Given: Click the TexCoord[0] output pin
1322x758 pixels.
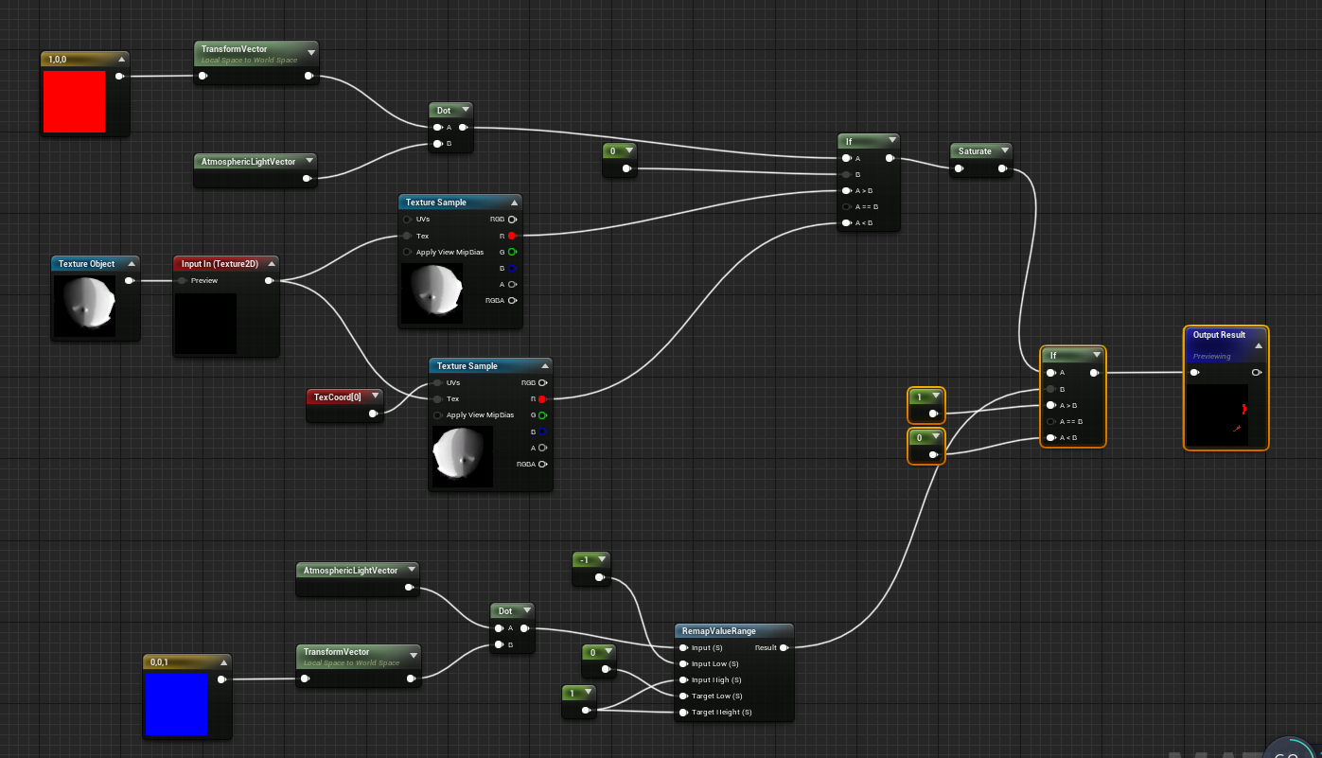Looking at the screenshot, I should pyautogui.click(x=373, y=414).
